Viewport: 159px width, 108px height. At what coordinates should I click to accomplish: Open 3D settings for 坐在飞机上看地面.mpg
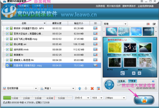point(95,39)
